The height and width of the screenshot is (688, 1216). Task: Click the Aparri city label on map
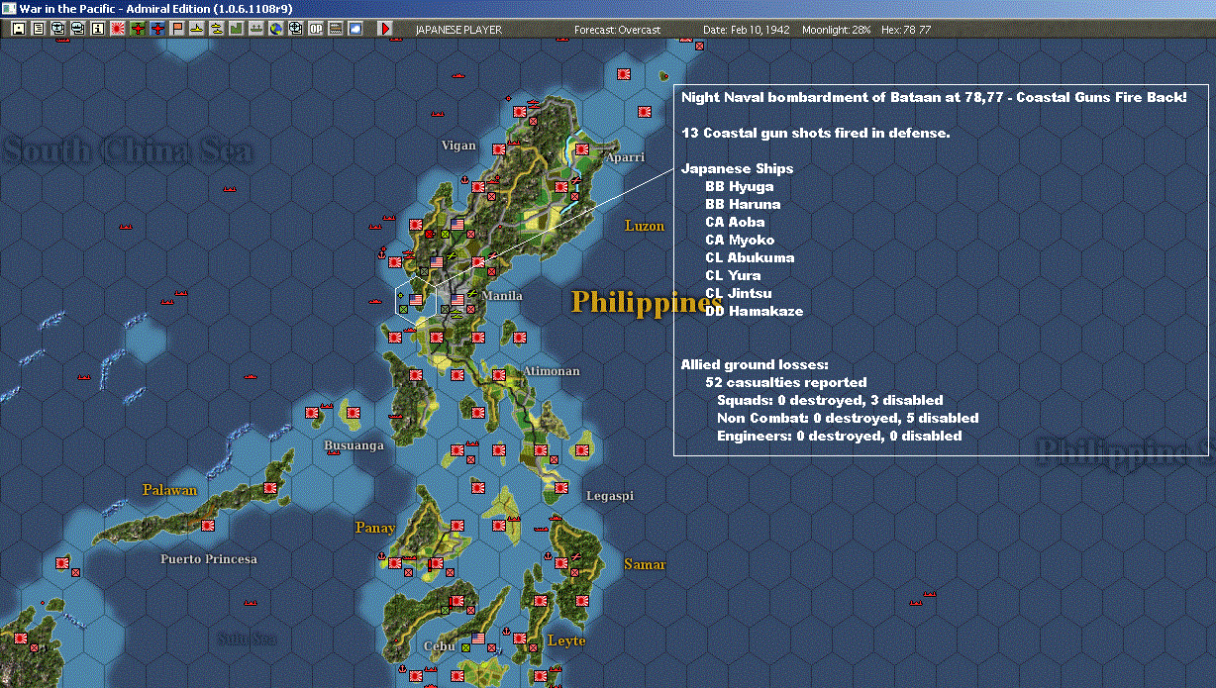coord(625,157)
